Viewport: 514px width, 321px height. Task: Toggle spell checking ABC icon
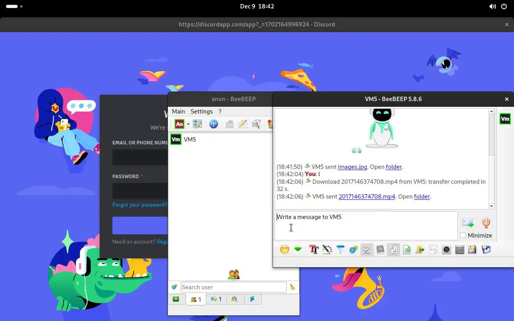coord(367,250)
